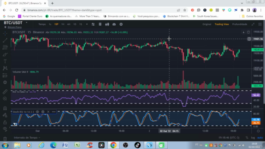Select the 1s timeframe
Image resolution: width=265 pixels, height=149 pixels.
[x=50, y=24]
